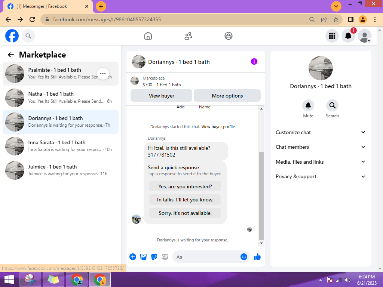The image size is (383, 287).
Task: Click the network signal tray icon
Action: 339,280
